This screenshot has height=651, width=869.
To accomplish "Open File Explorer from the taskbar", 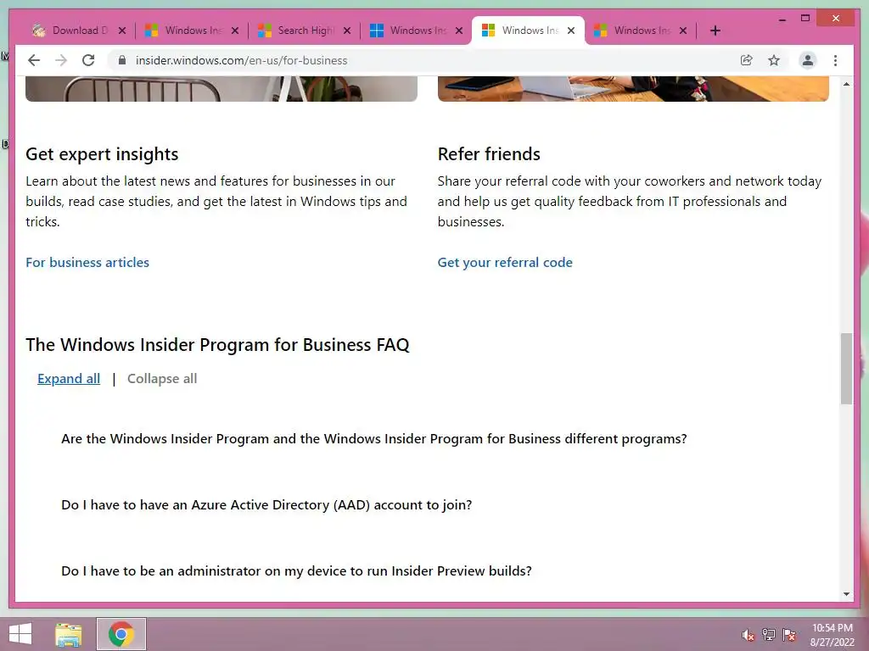I will click(68, 634).
